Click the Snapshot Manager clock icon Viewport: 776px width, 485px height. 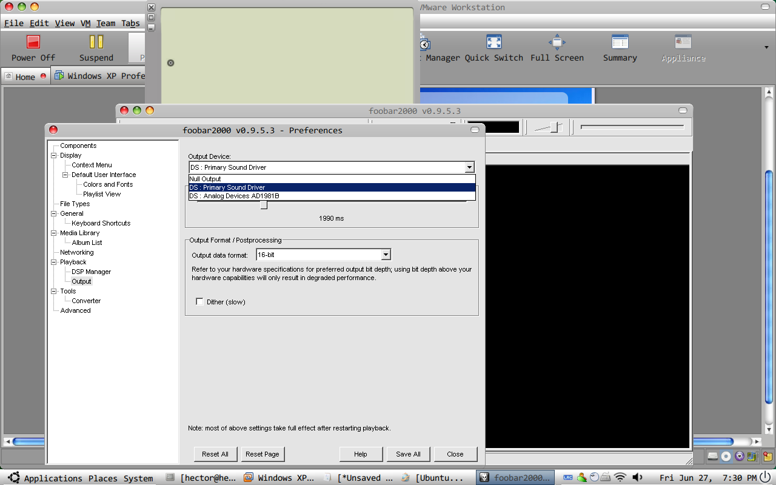click(425, 44)
